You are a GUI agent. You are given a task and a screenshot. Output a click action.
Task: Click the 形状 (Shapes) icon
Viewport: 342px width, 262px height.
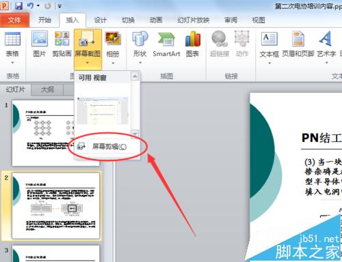click(140, 39)
